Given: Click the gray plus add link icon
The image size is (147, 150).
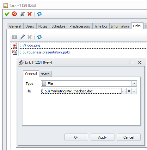Looking at the screenshot, I should [15, 37].
